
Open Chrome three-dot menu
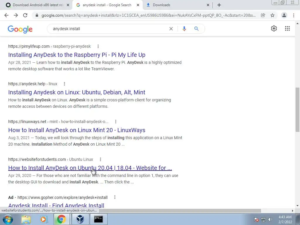(x=294, y=15)
